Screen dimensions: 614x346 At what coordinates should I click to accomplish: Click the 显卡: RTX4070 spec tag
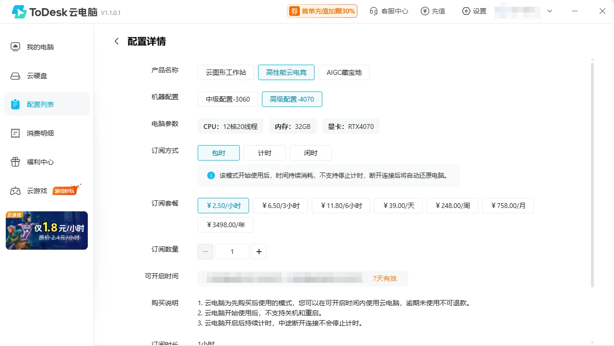[x=351, y=127]
